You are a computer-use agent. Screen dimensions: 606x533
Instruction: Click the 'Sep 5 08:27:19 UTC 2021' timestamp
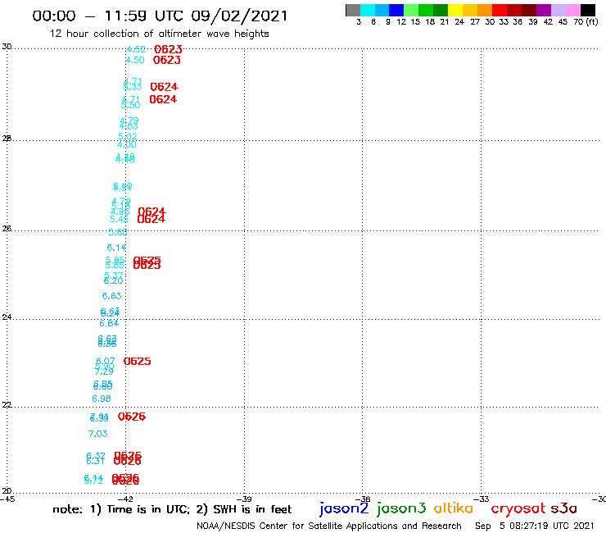(x=535, y=526)
